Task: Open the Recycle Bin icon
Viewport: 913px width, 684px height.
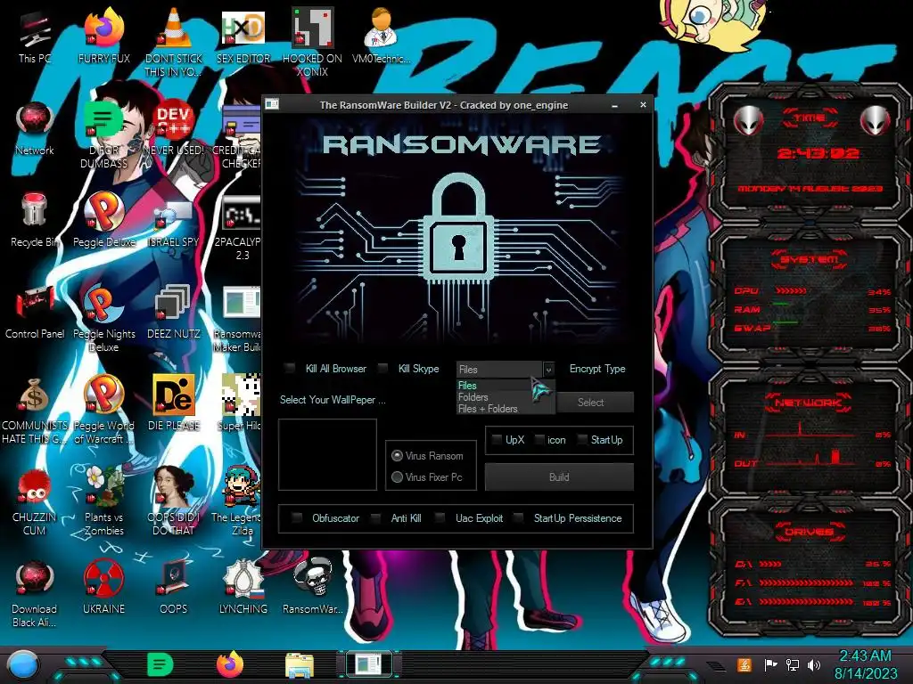Action: click(35, 220)
